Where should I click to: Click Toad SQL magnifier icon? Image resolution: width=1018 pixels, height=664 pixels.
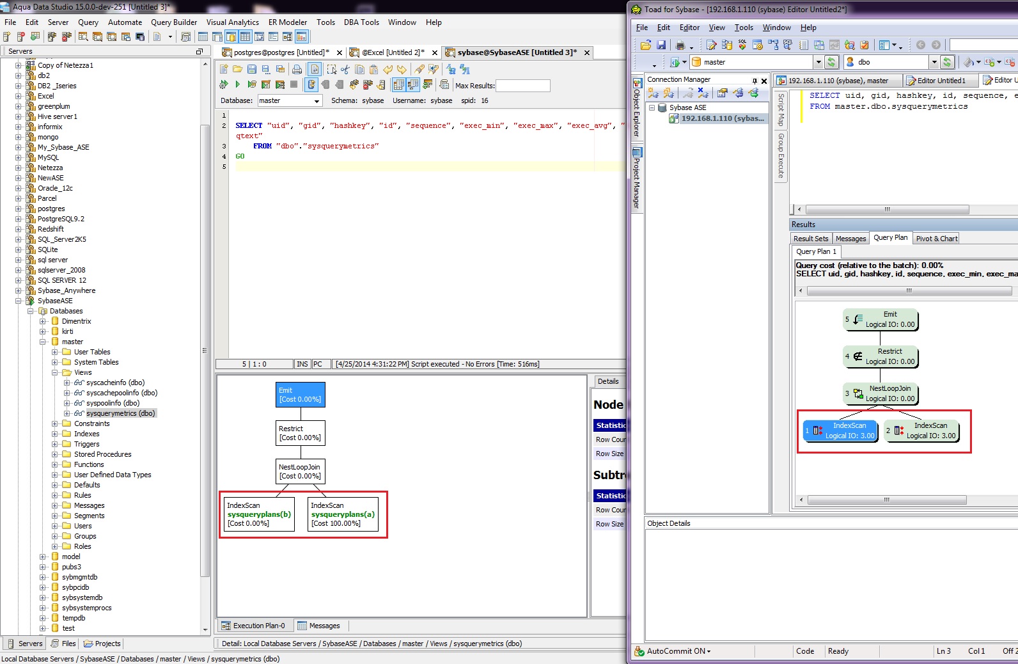click(788, 45)
